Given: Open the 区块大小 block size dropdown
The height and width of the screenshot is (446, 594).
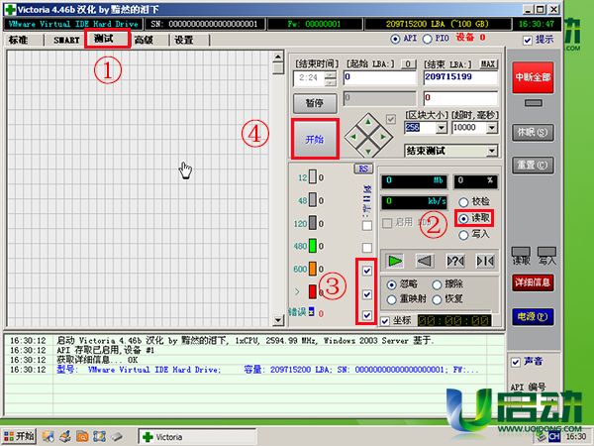Looking at the screenshot, I should pos(441,128).
